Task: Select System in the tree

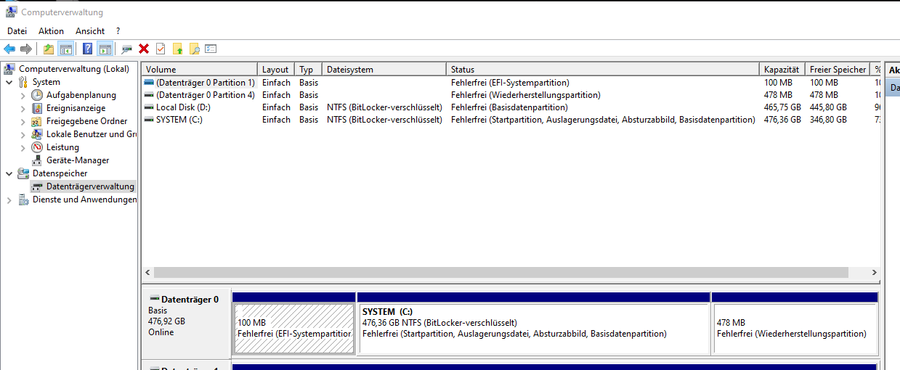Action: pyautogui.click(x=46, y=82)
